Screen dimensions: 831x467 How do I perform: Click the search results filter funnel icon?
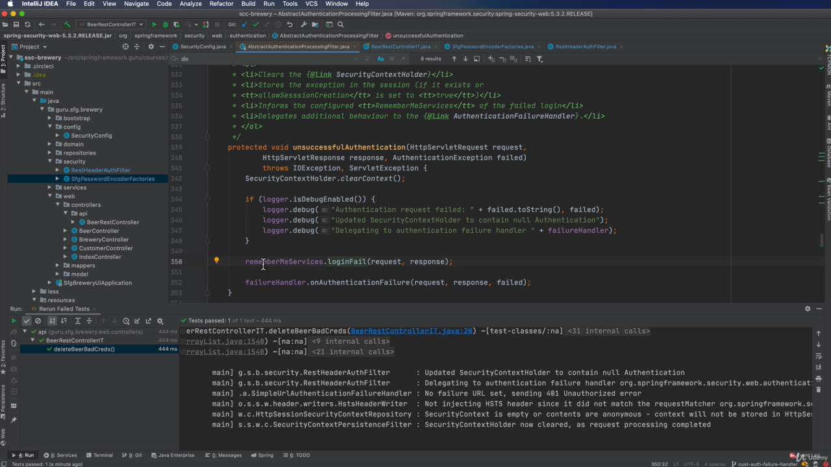(x=540, y=59)
